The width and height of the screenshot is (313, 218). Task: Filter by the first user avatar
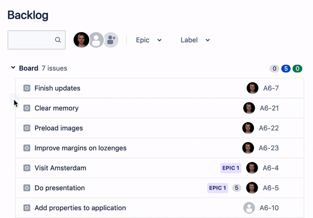tap(81, 40)
